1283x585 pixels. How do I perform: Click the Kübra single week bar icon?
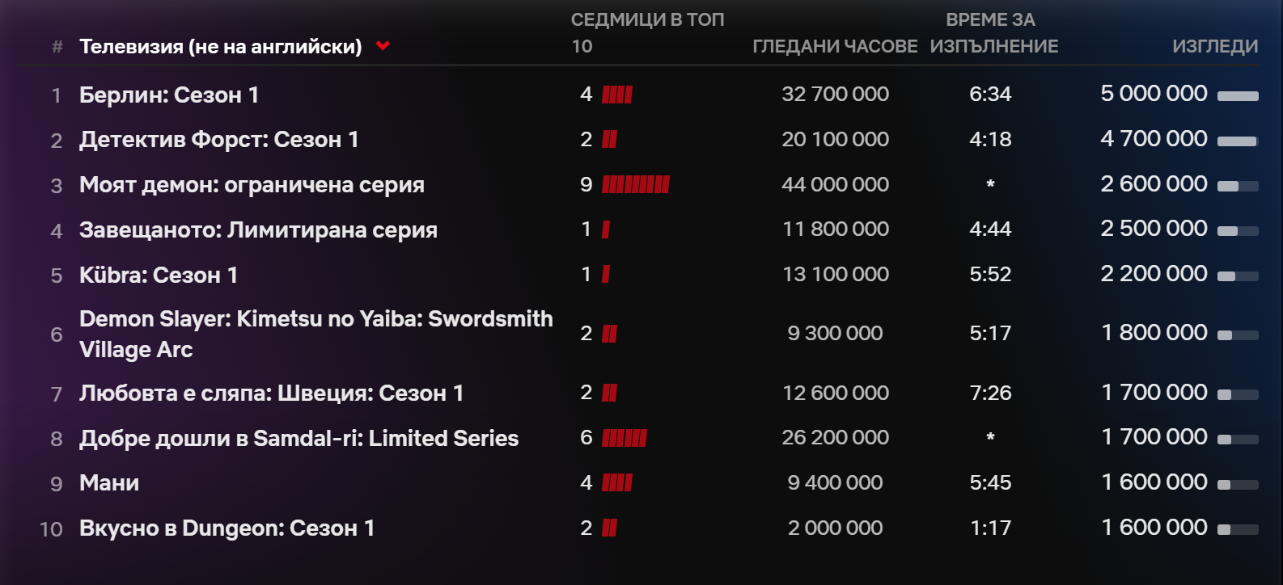[606, 275]
